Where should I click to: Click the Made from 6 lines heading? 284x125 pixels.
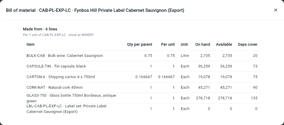tap(40, 29)
